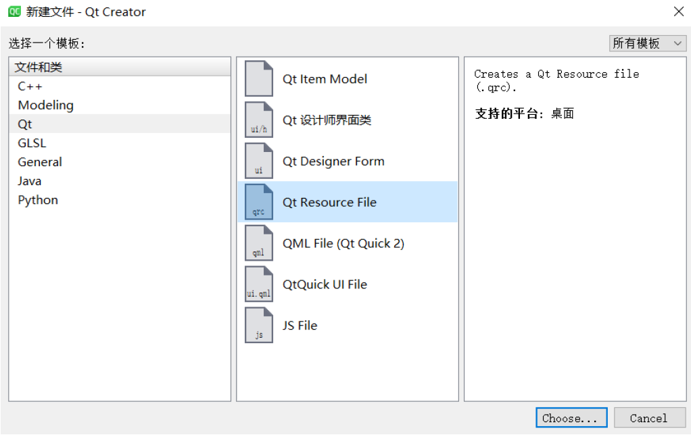Choose the Qt Item Model template
691x435 pixels.
[348, 79]
